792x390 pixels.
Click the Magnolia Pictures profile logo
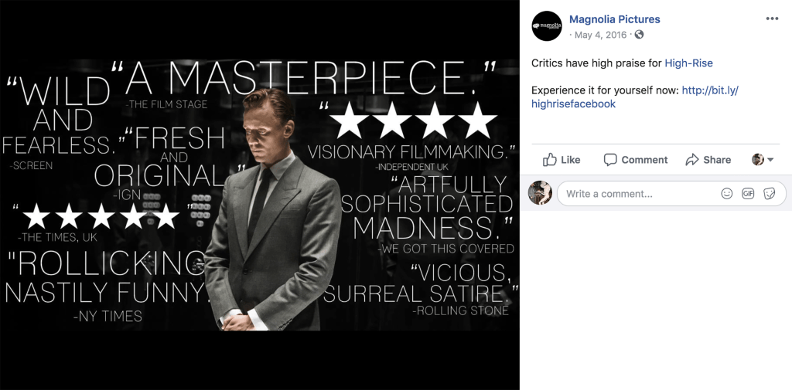[547, 26]
